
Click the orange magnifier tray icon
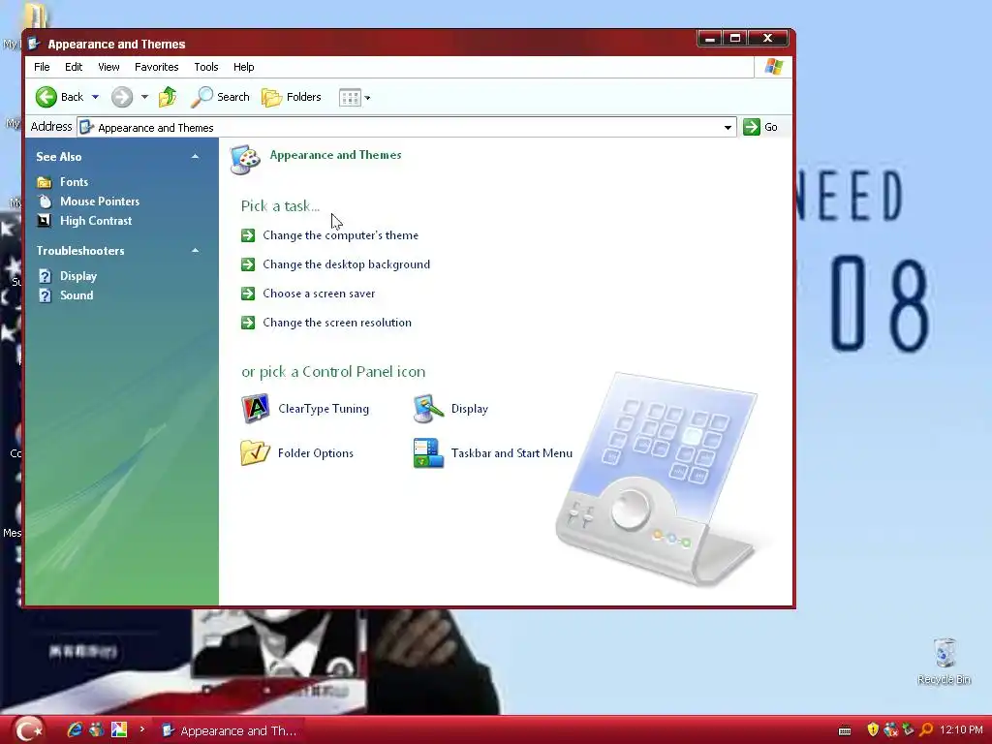tap(926, 730)
